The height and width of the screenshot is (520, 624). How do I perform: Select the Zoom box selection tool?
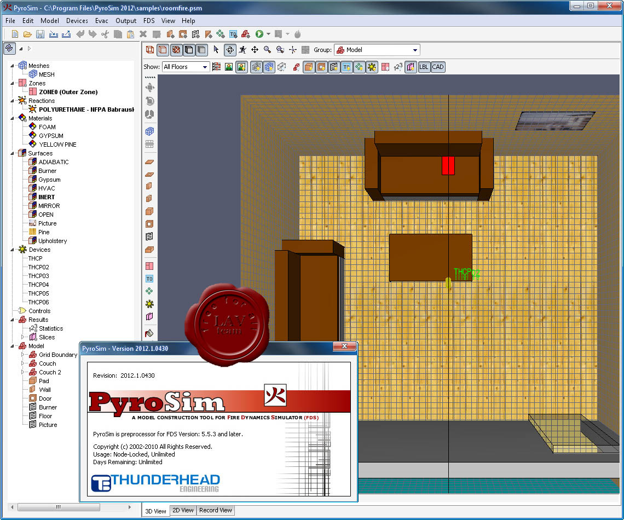(280, 50)
